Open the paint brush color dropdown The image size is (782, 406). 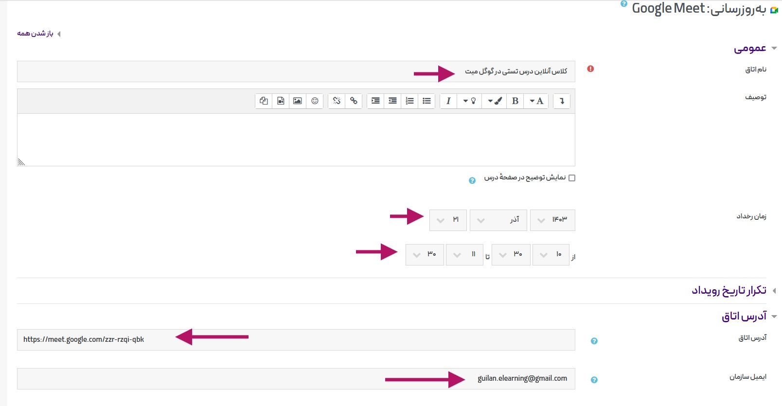494,101
